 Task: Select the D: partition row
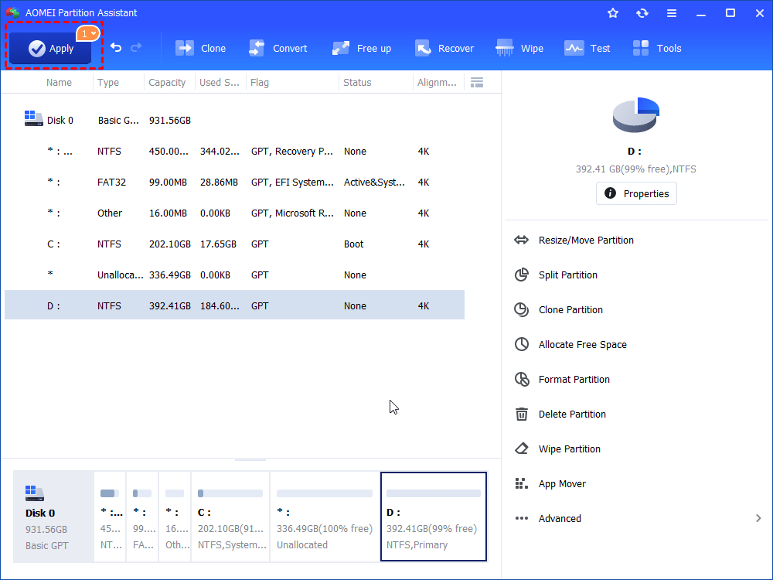235,305
